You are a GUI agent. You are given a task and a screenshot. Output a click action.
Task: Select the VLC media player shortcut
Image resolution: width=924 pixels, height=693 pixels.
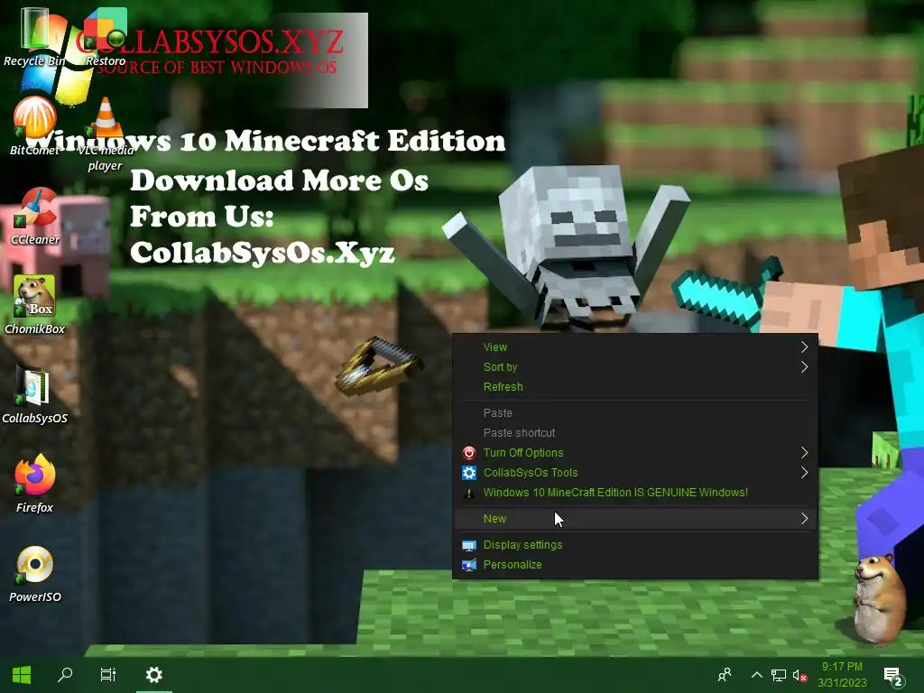[105, 134]
